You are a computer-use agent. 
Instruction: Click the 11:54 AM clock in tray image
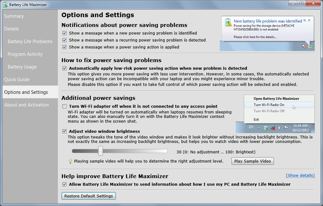coord(300,126)
